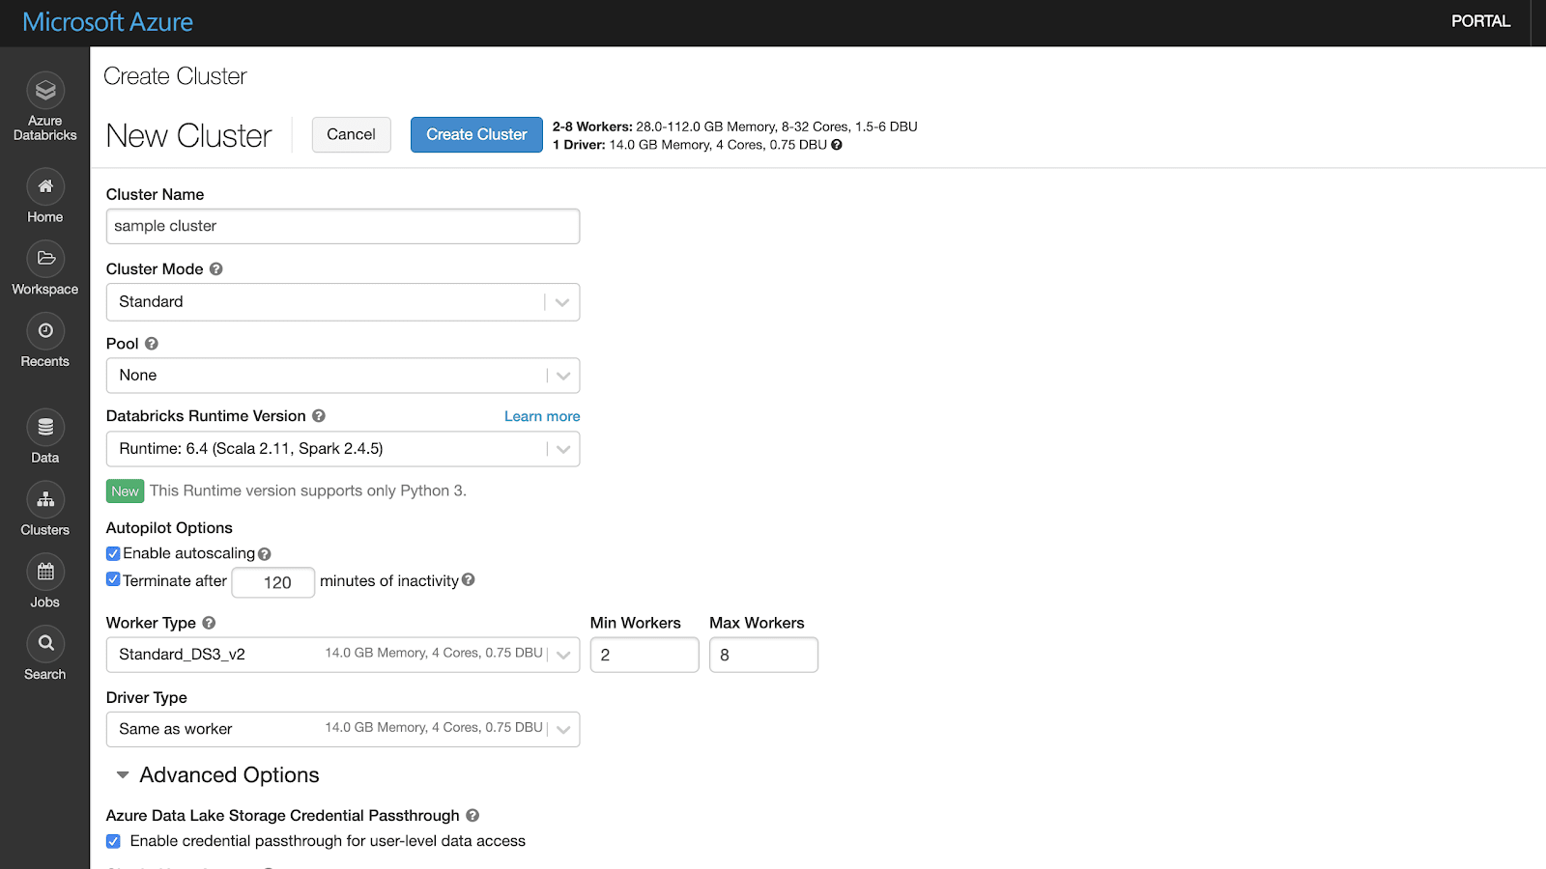
Task: Go to Home in the sidebar
Action: [x=45, y=186]
